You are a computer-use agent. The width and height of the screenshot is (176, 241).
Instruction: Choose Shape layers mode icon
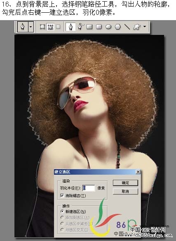42,27
